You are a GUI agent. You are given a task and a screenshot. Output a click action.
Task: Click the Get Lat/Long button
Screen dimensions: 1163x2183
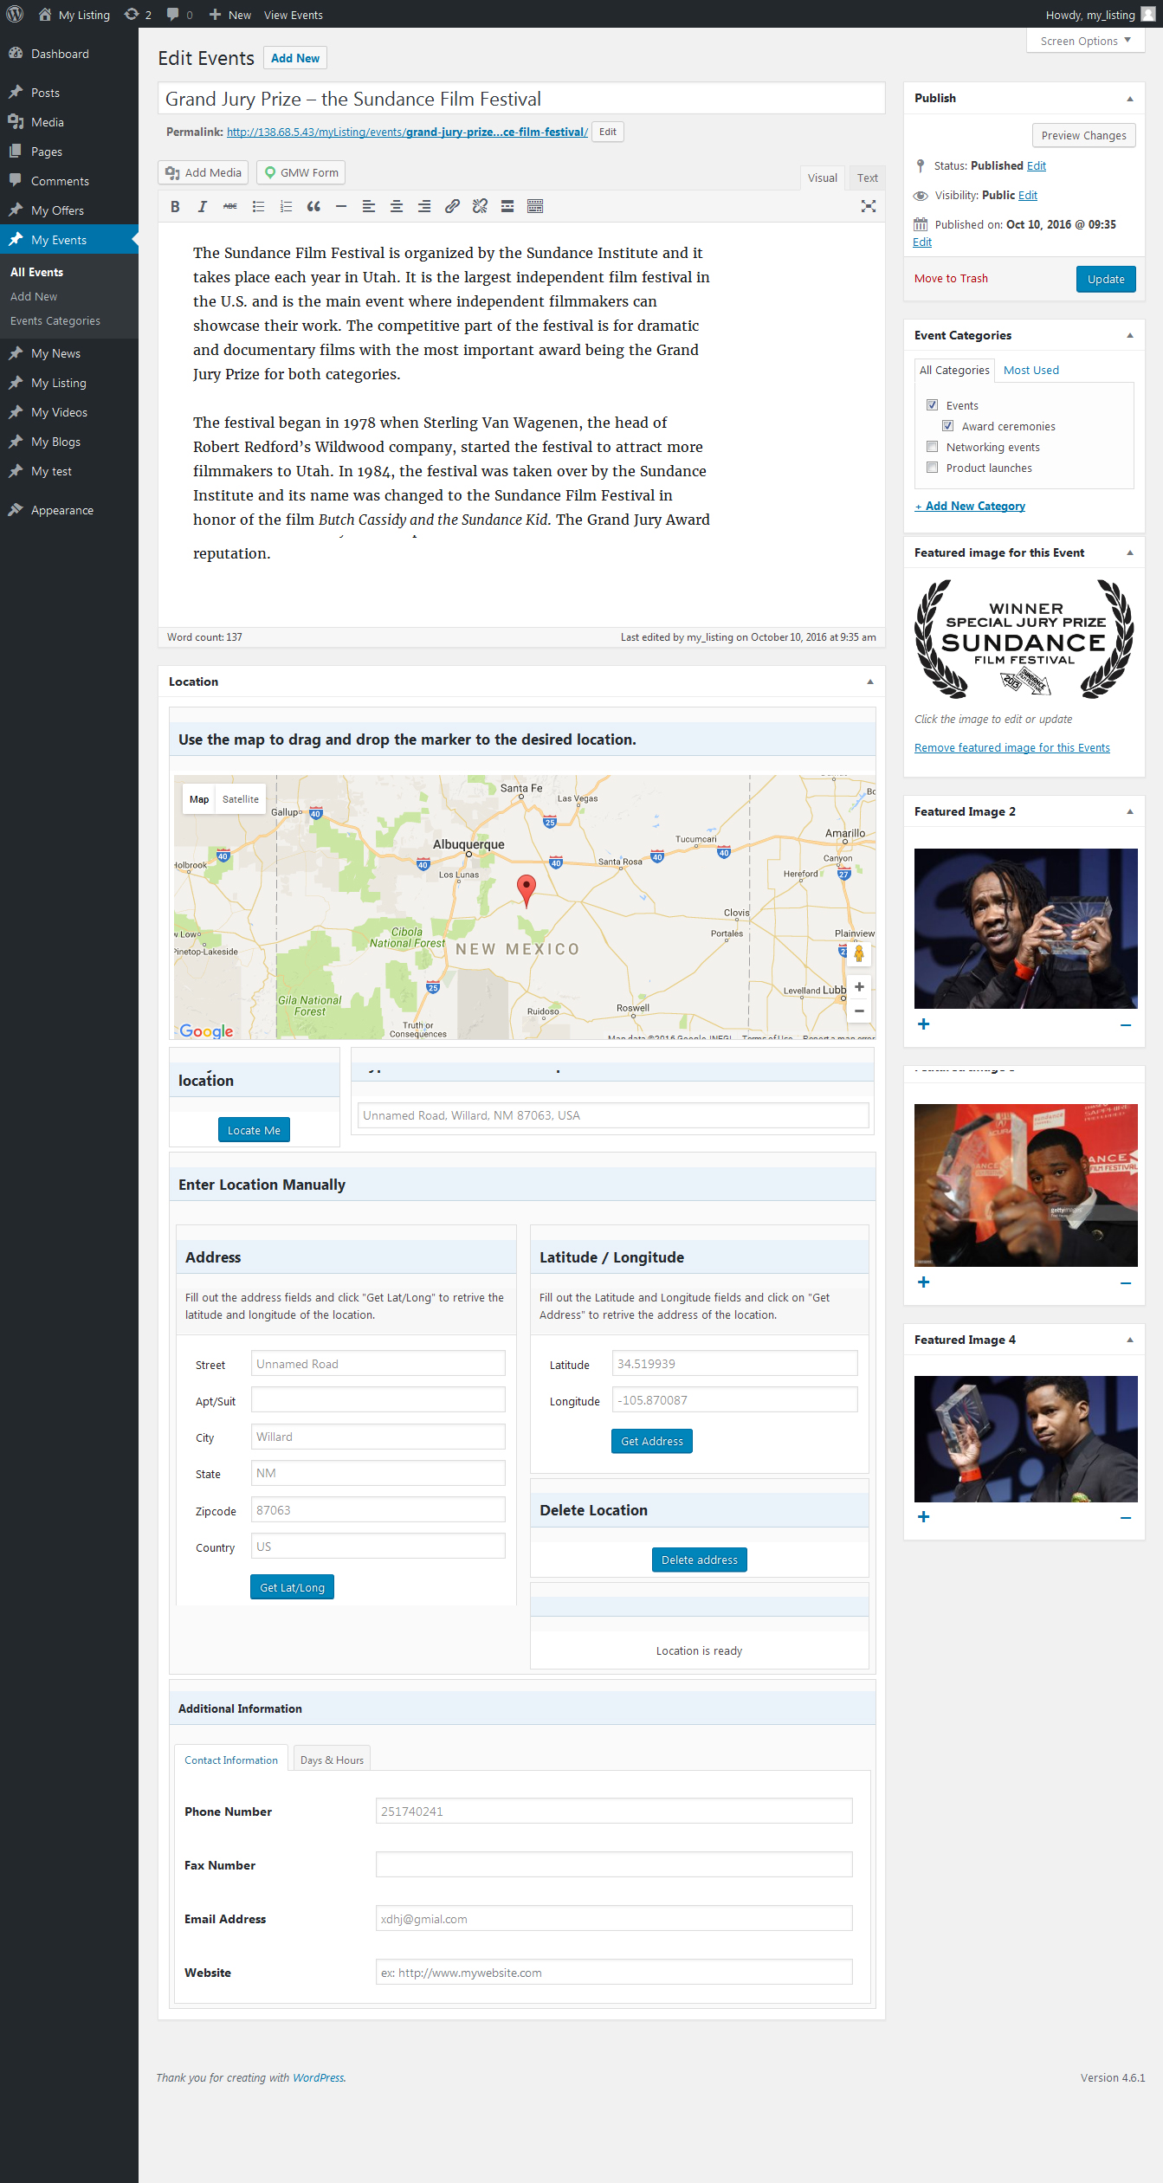(x=292, y=1587)
